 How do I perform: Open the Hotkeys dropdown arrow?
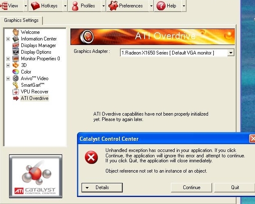point(65,6)
